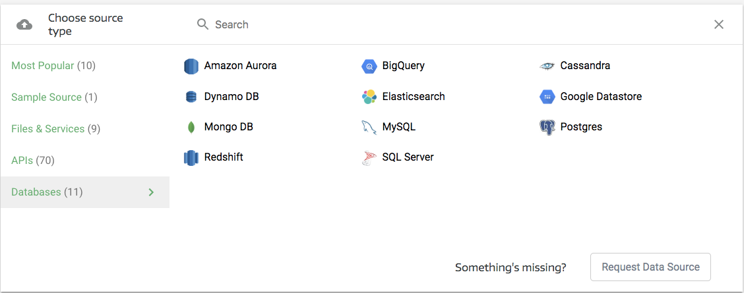Click the Postgres elephant icon
Viewport: 744px width, 293px height.
pyautogui.click(x=547, y=127)
